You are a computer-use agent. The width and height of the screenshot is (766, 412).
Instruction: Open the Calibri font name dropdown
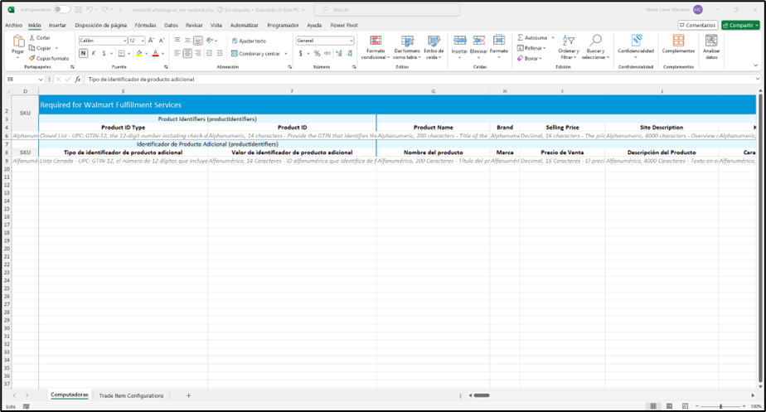(124, 41)
